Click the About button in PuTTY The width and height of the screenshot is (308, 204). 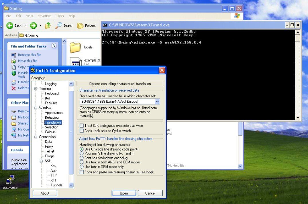point(45,193)
